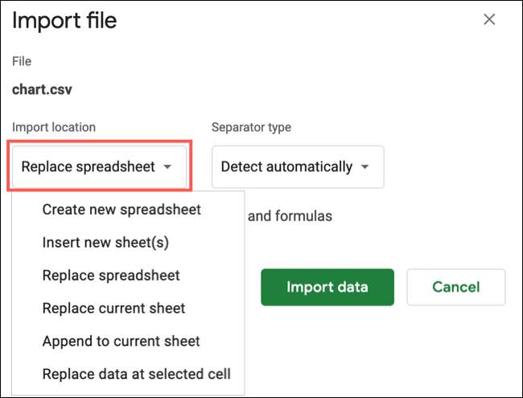
Task: Choose Append to current sheet
Action: [121, 341]
